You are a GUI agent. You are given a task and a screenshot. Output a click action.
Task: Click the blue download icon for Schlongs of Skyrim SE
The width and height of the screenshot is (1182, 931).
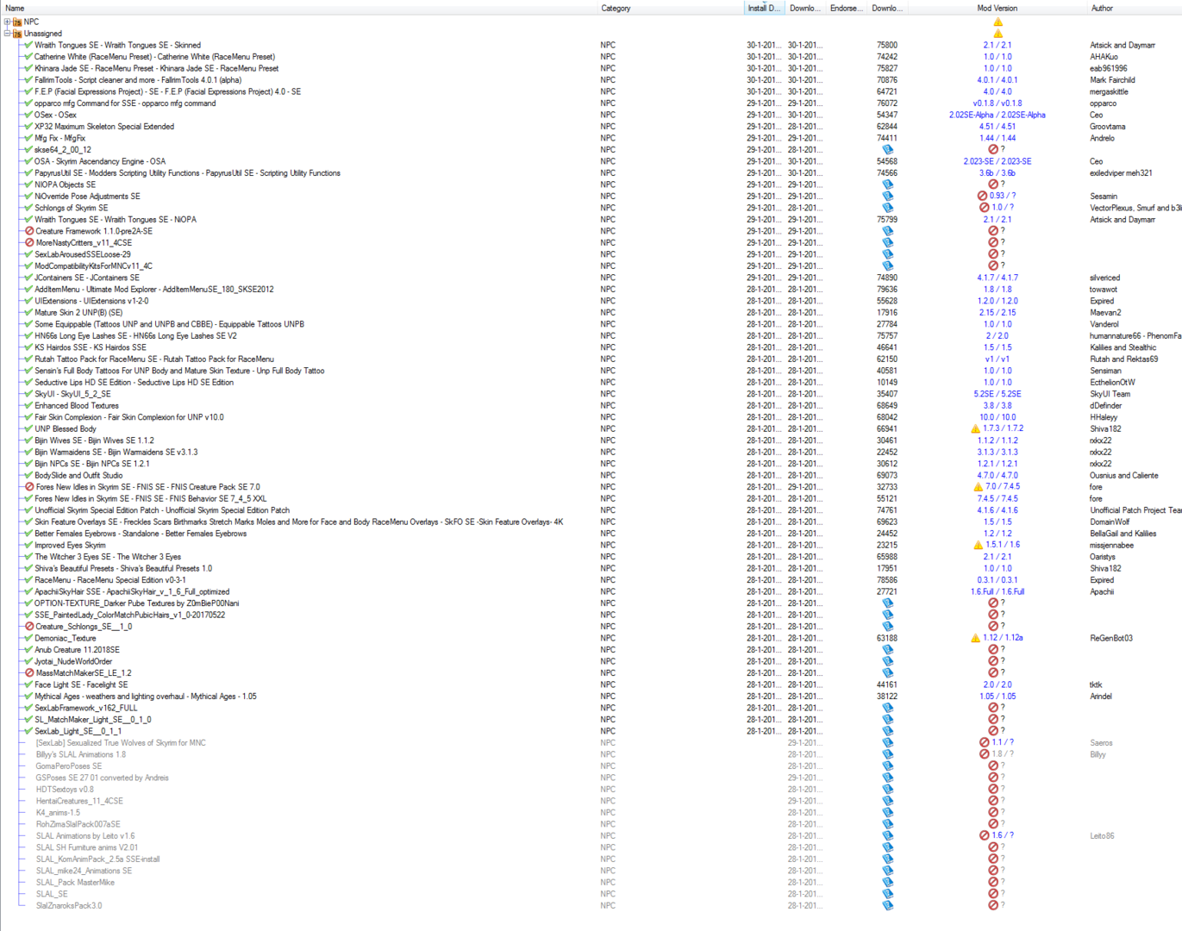pos(888,208)
